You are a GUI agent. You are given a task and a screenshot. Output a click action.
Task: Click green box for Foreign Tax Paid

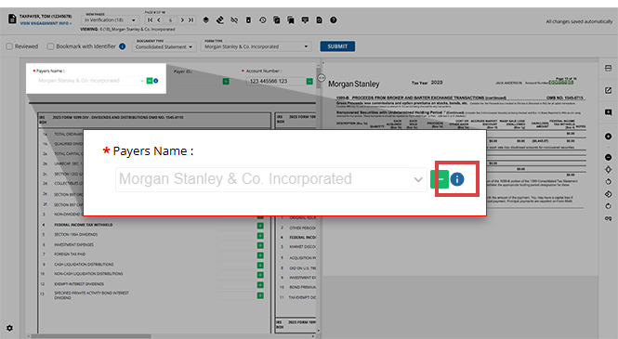point(260,255)
